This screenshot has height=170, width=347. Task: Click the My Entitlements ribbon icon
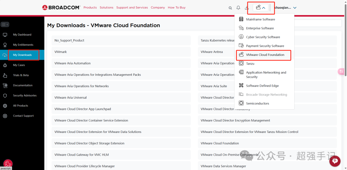point(5,45)
